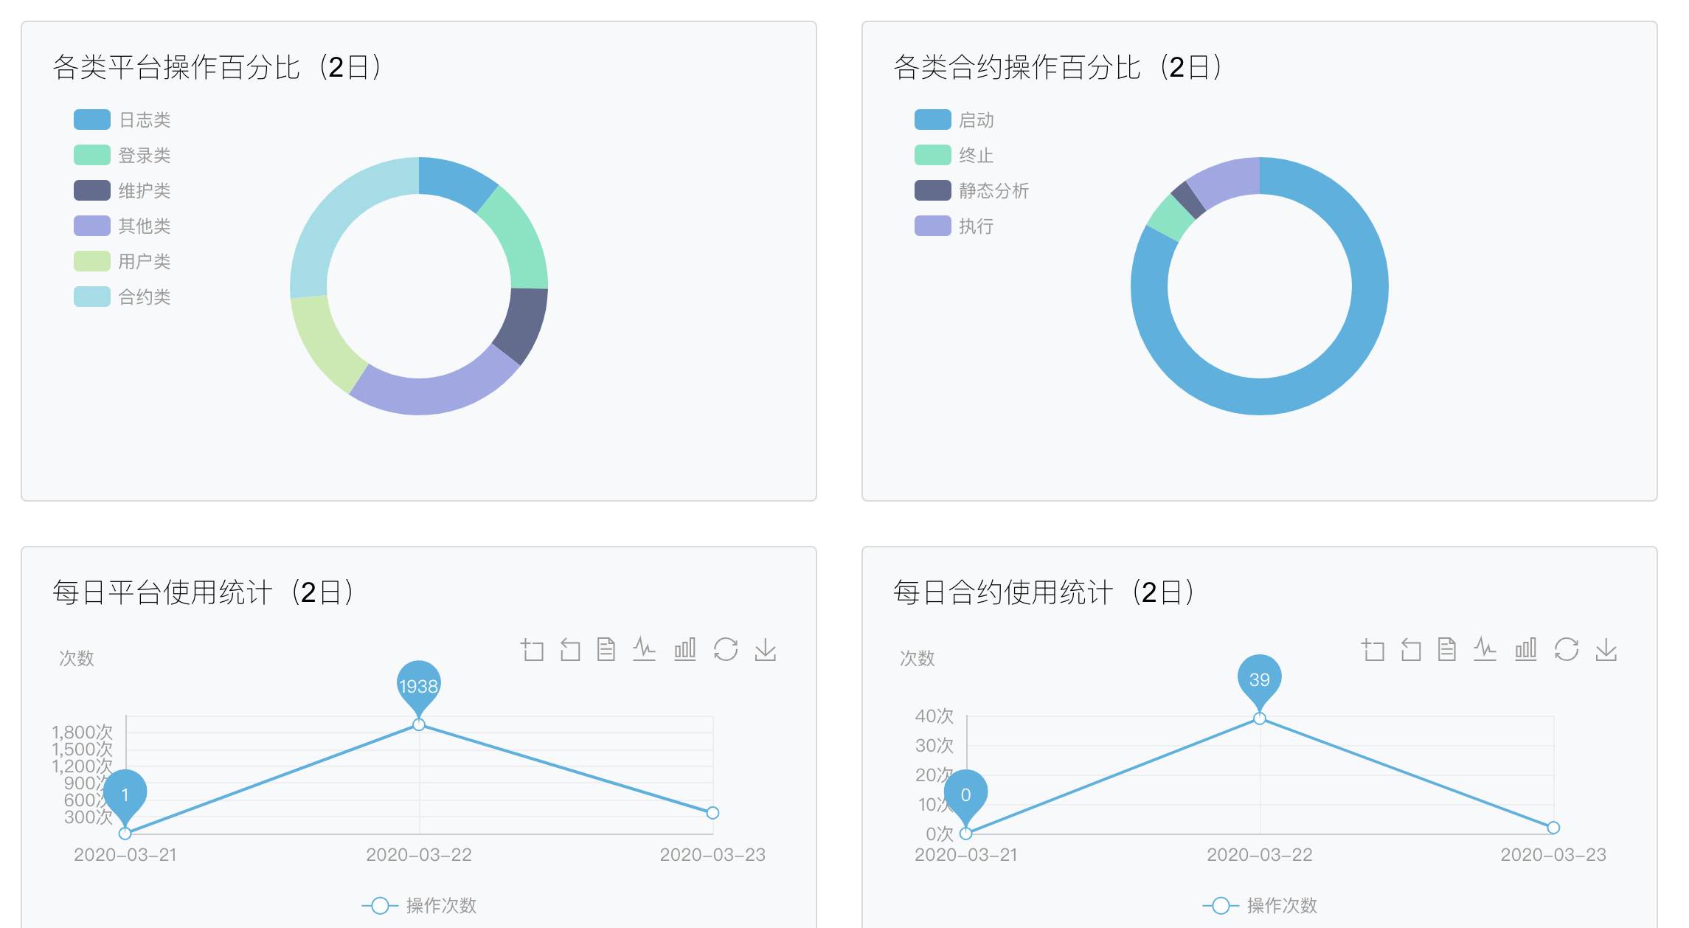Toggle 维护类 legend series visibility
Image resolution: width=1689 pixels, height=928 pixels.
145,191
